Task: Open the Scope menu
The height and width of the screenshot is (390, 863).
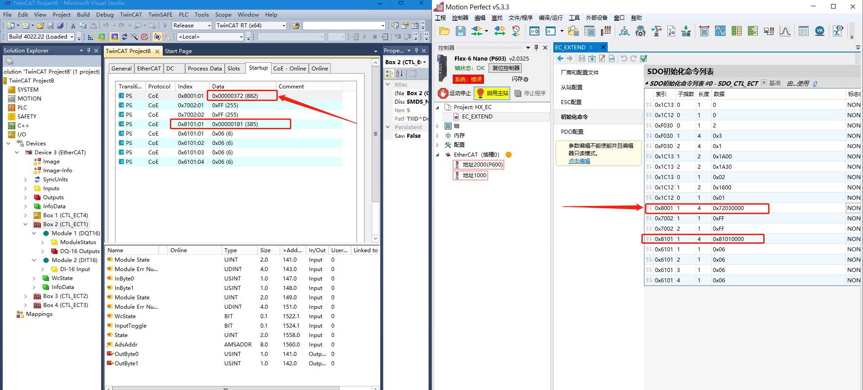Action: [223, 15]
